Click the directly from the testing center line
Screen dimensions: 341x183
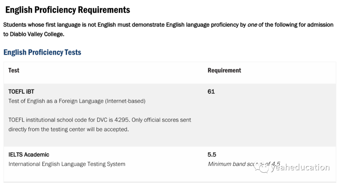tap(69, 129)
